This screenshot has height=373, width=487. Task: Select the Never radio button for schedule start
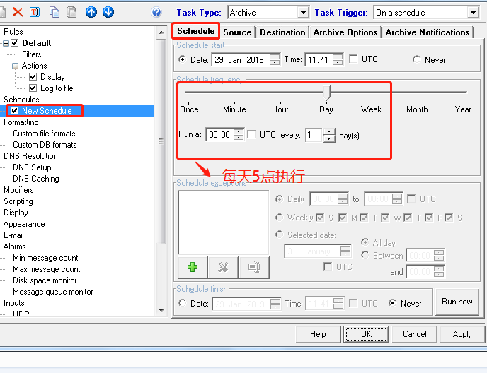[x=416, y=60]
